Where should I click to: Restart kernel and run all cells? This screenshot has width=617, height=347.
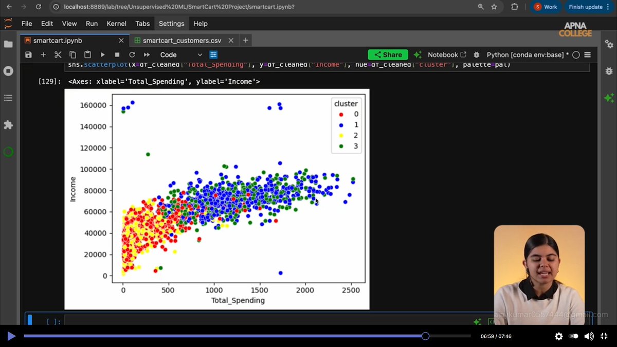147,54
